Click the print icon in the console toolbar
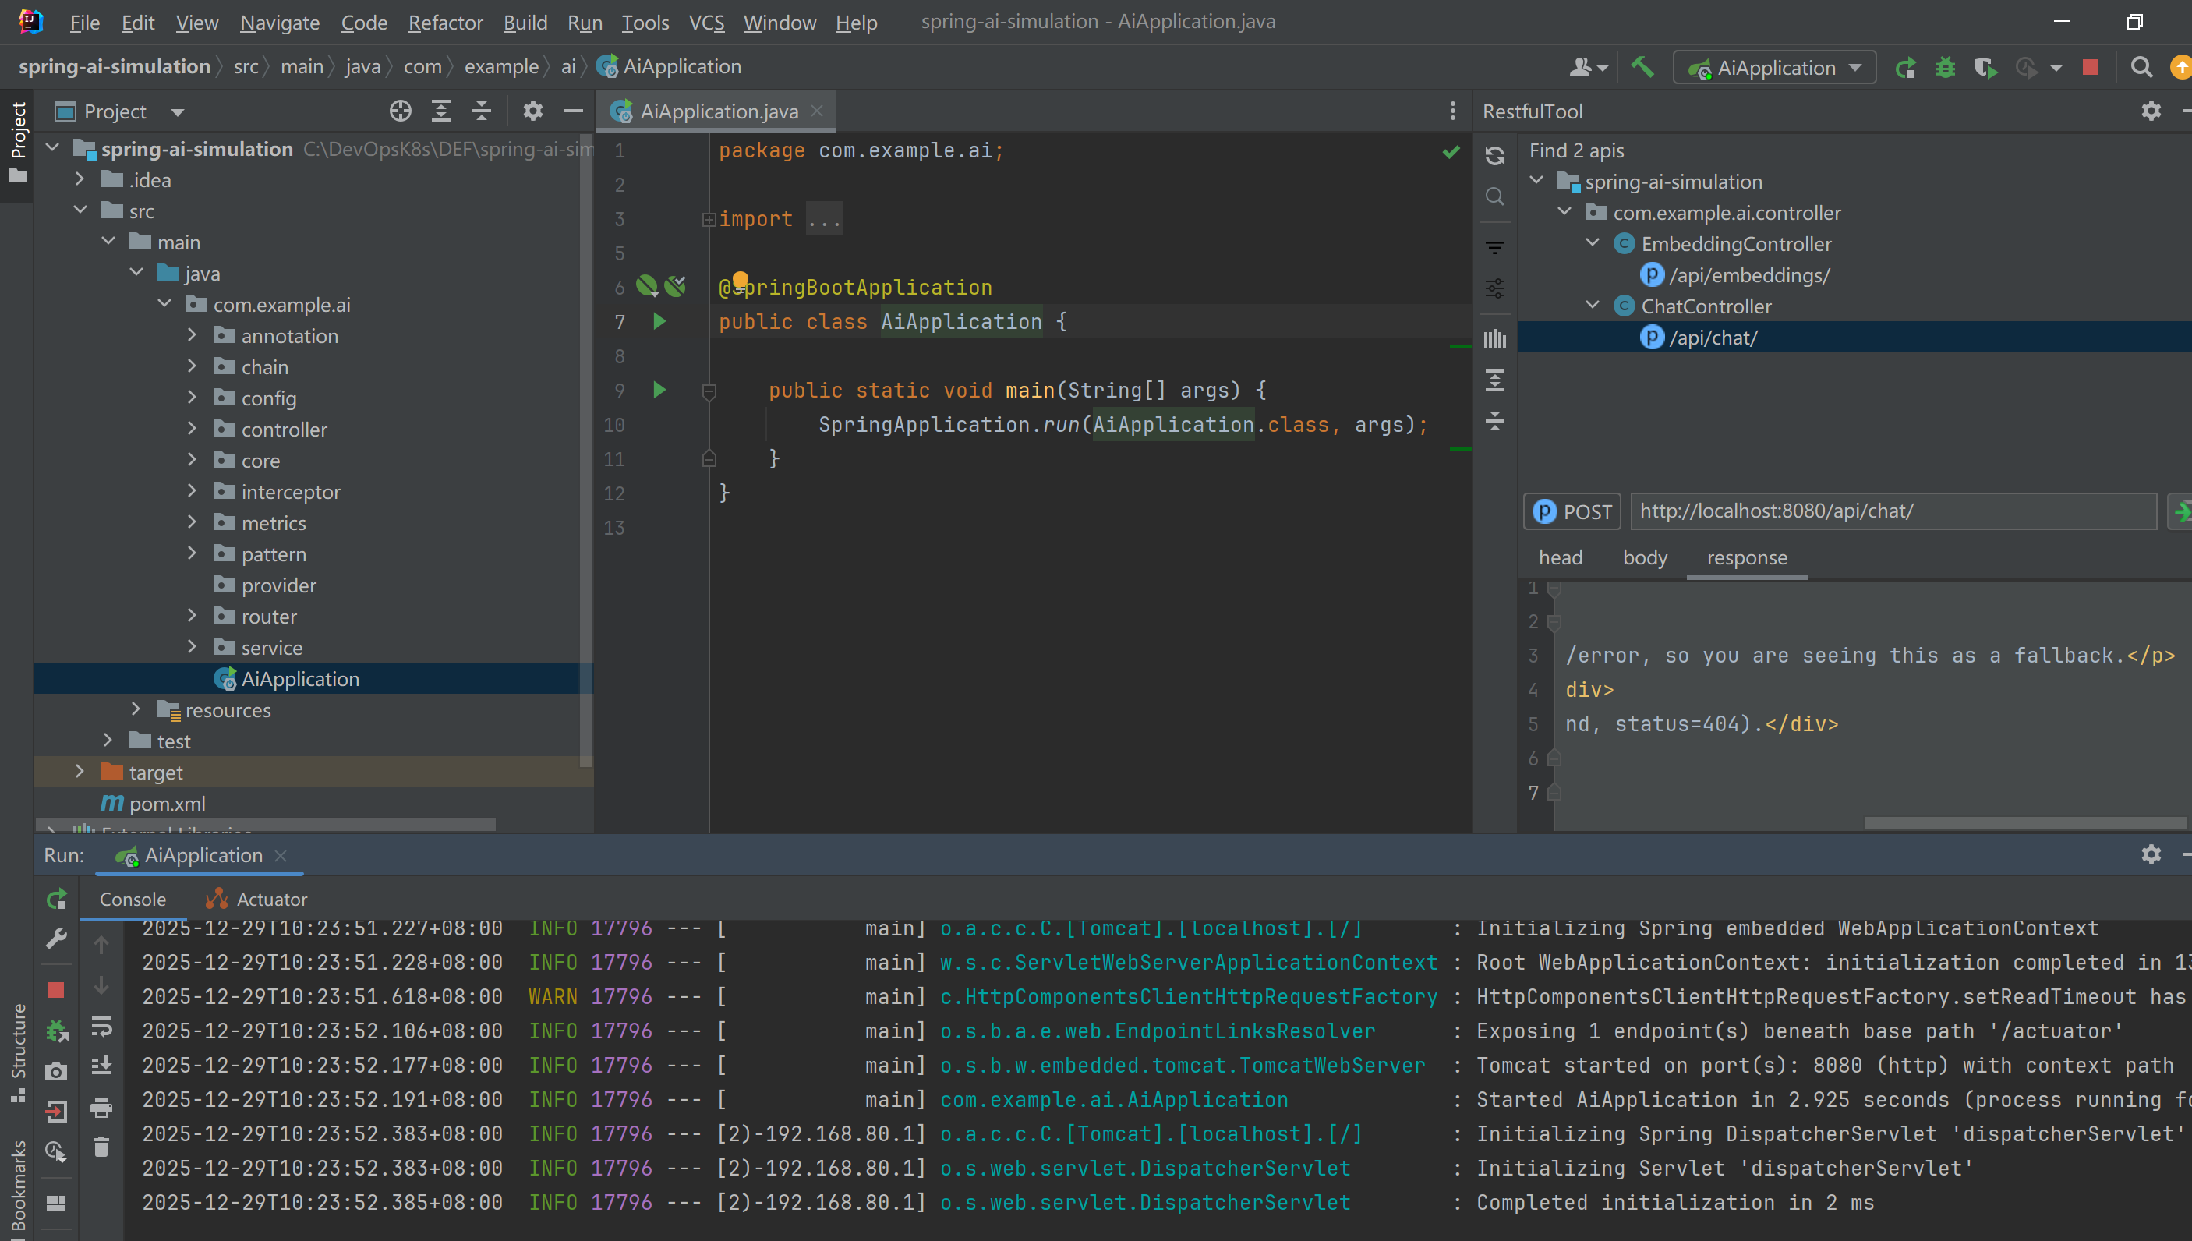The image size is (2192, 1241). (x=101, y=1108)
